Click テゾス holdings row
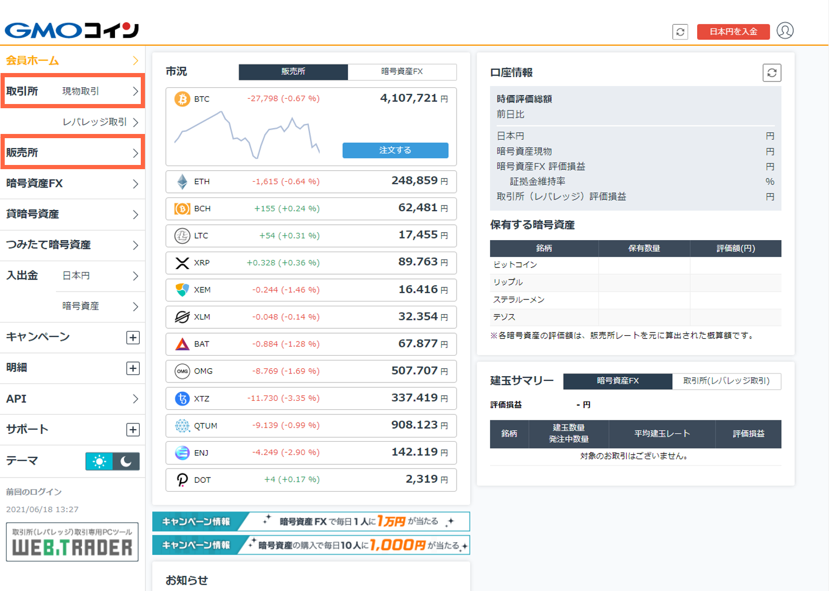Viewport: 829px width, 591px height. pos(635,317)
